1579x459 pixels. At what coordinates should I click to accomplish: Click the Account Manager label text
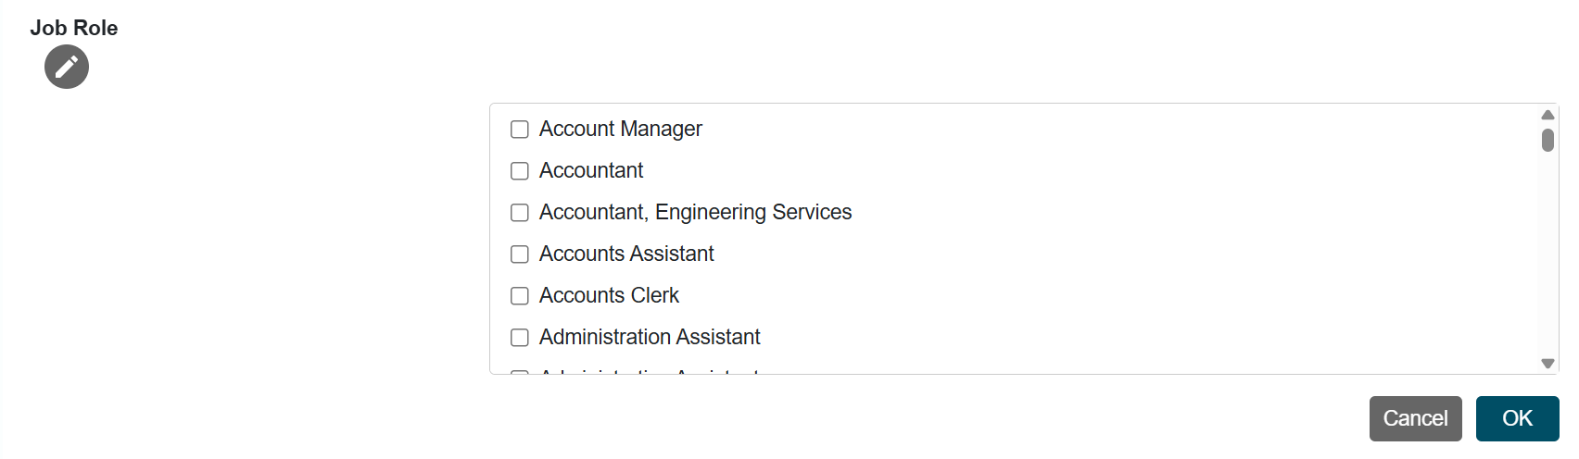click(621, 129)
